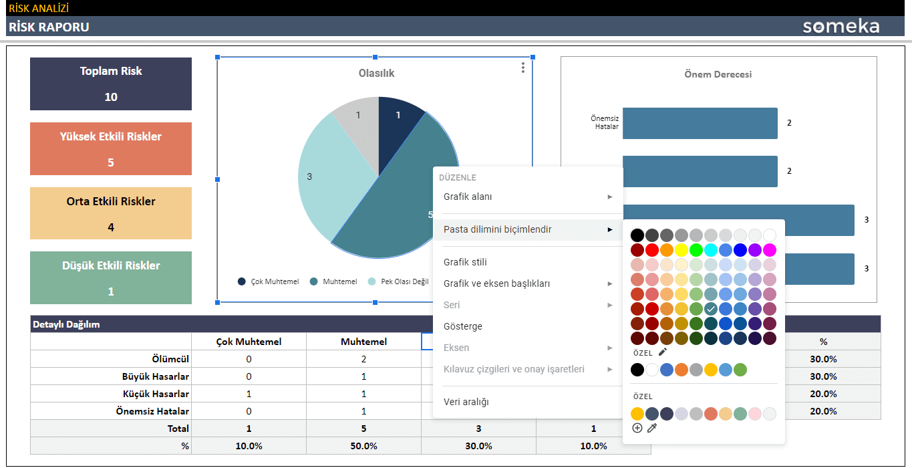This screenshot has width=912, height=468.
Task: Click the RİSK RAPORU title
Action: pyautogui.click(x=49, y=27)
